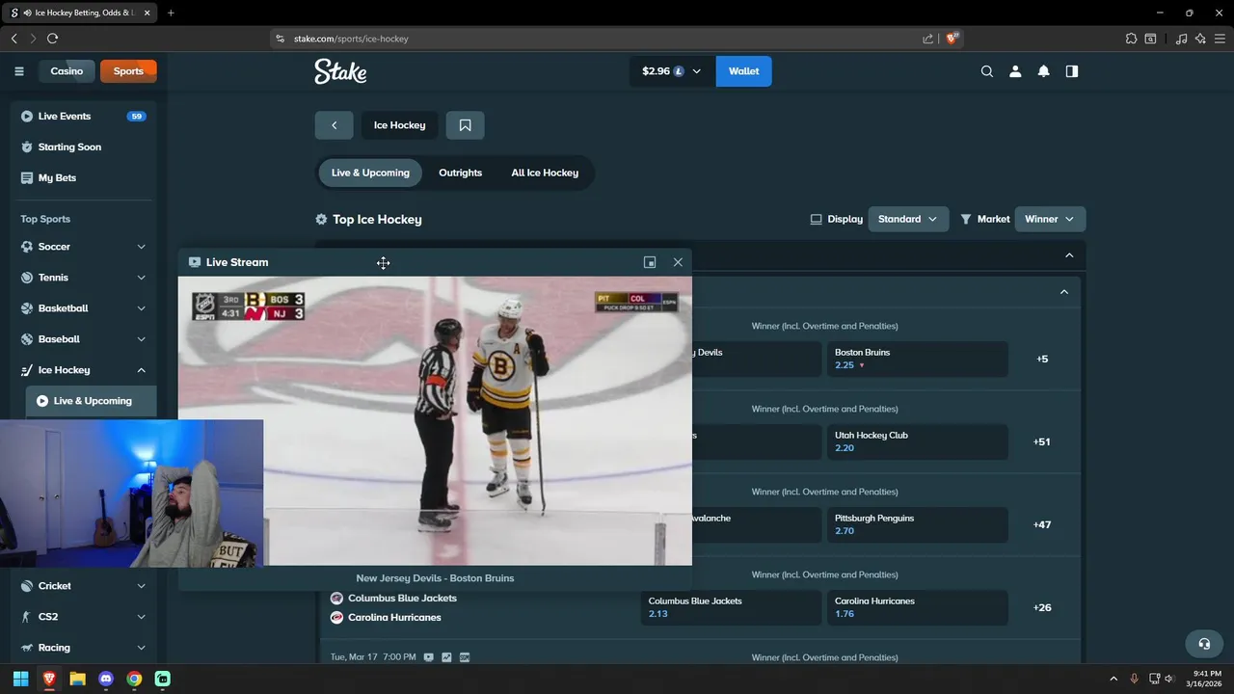
Task: Open a new browser tab
Action: coord(171,13)
